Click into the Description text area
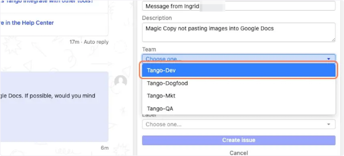 (239, 32)
